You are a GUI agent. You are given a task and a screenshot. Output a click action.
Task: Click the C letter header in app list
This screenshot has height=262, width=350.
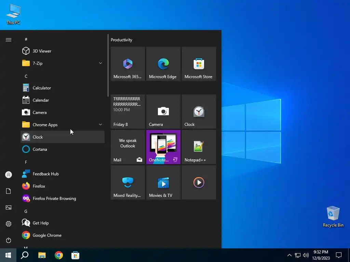point(26,76)
